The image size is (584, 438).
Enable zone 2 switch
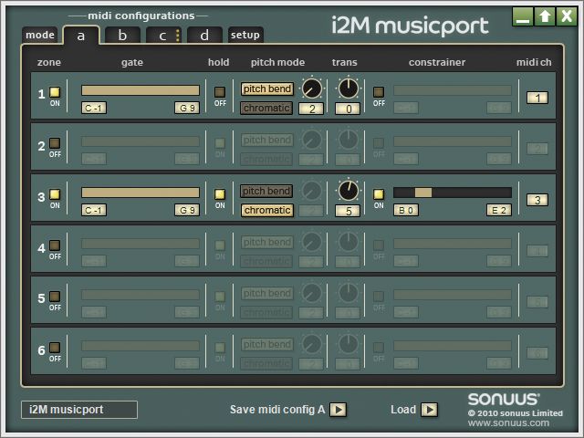(55, 143)
